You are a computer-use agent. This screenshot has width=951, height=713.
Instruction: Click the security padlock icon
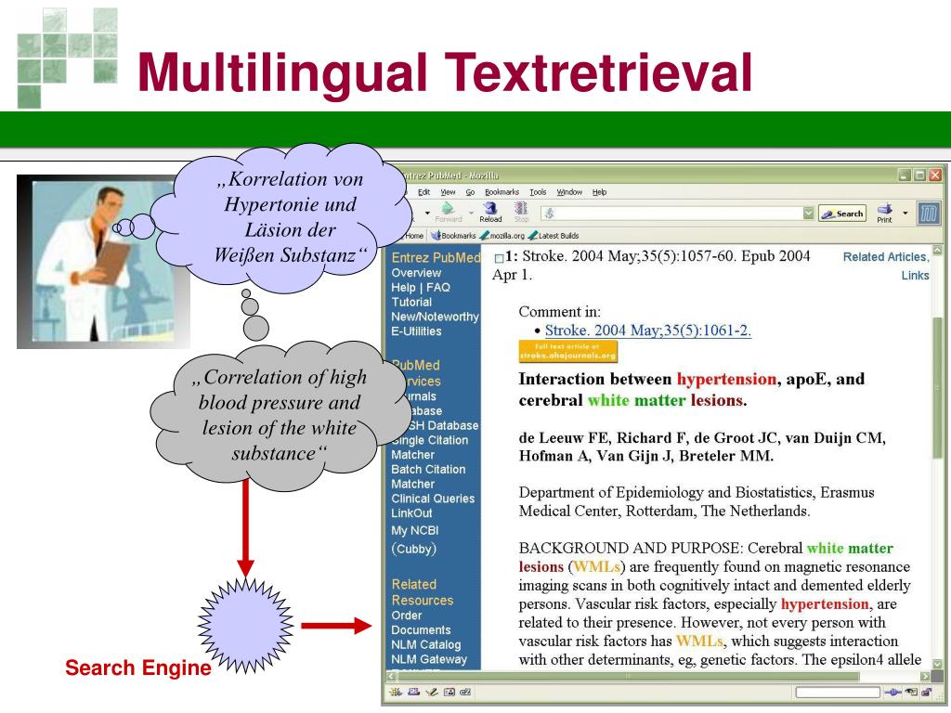point(926,692)
